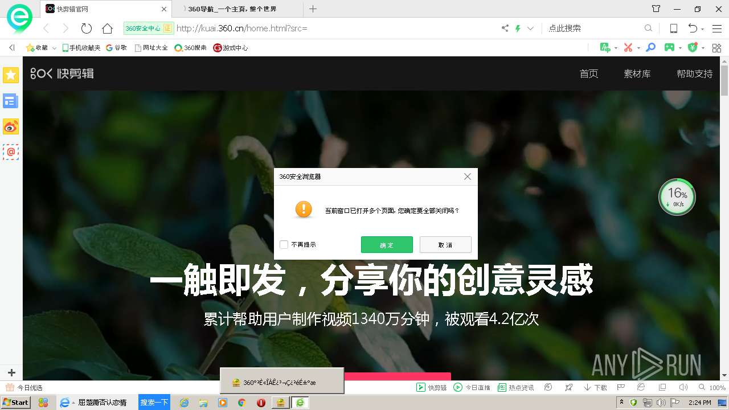The image size is (729, 410).
Task: Click the undo closed-tab arrow icon
Action: (x=693, y=28)
